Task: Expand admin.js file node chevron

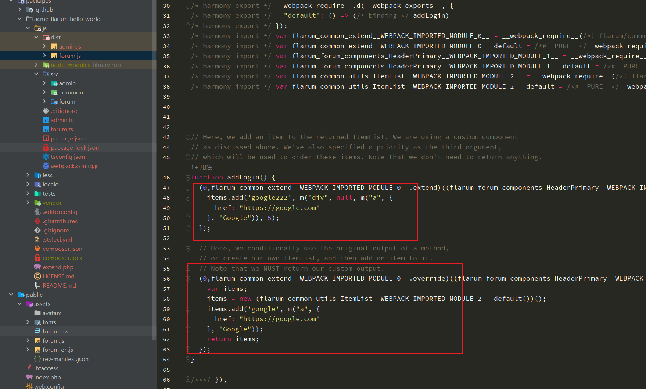Action: pos(44,46)
